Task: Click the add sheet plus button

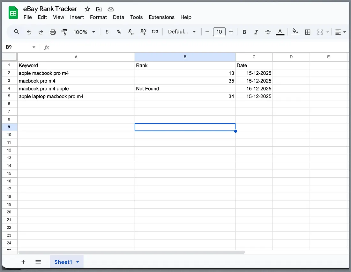Action: 23,262
